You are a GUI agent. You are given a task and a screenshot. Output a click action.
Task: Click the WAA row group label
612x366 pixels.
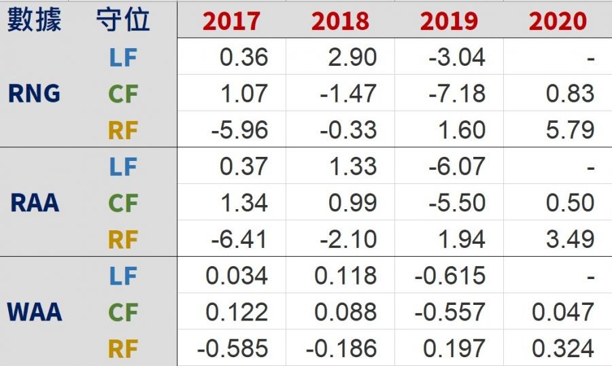tap(34, 312)
